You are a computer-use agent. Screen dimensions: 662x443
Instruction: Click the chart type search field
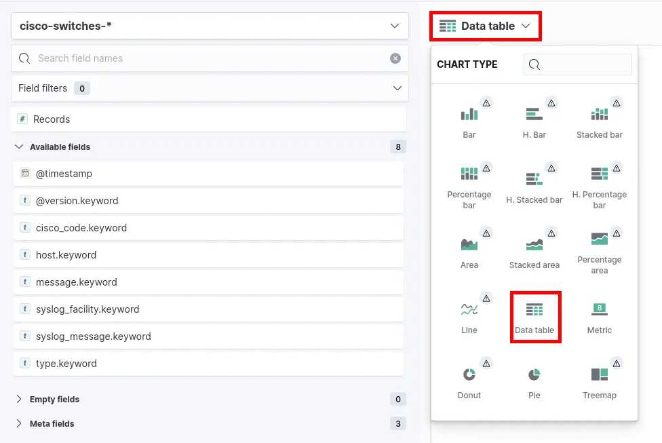point(585,64)
